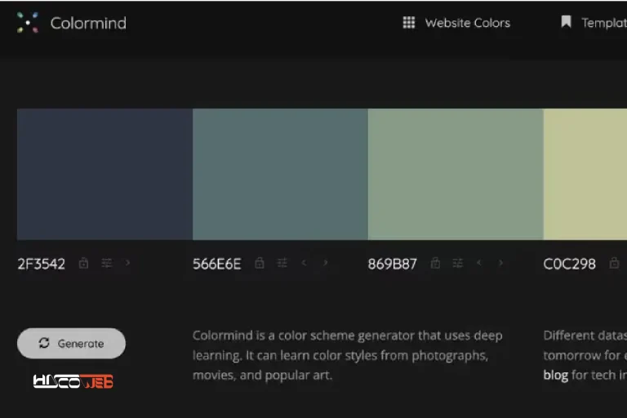Open the Colormind home title link
Screen dimensions: 627x418
point(88,23)
